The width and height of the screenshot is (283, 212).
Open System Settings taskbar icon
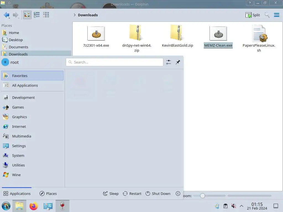(48, 206)
